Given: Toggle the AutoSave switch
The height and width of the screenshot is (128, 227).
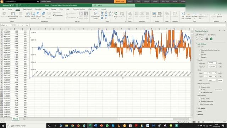Looking at the screenshot, I should 12,5.
